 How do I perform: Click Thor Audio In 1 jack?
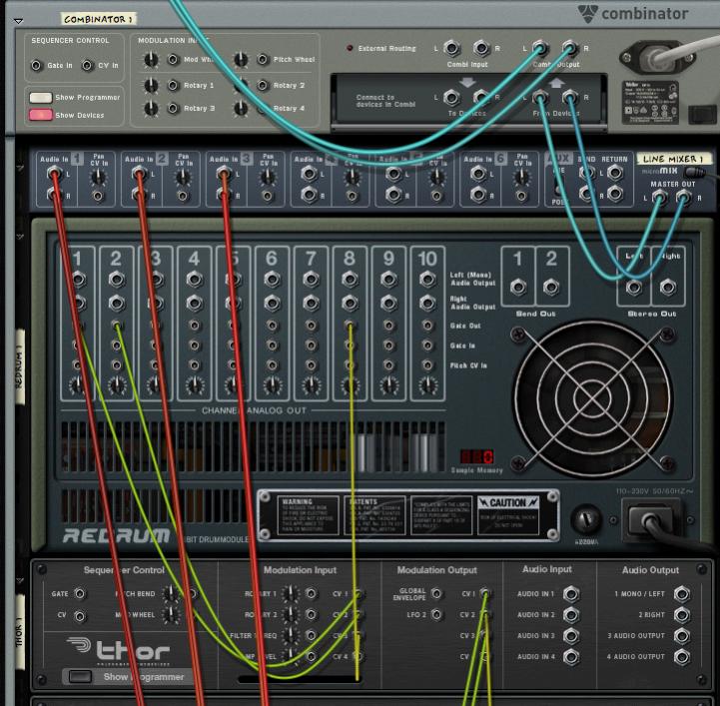571,594
